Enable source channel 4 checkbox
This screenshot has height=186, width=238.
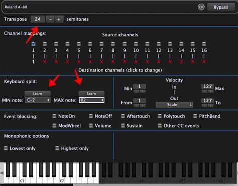tap(67, 44)
